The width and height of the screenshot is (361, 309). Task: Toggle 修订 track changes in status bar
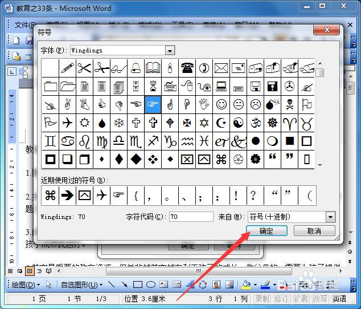[281, 299]
